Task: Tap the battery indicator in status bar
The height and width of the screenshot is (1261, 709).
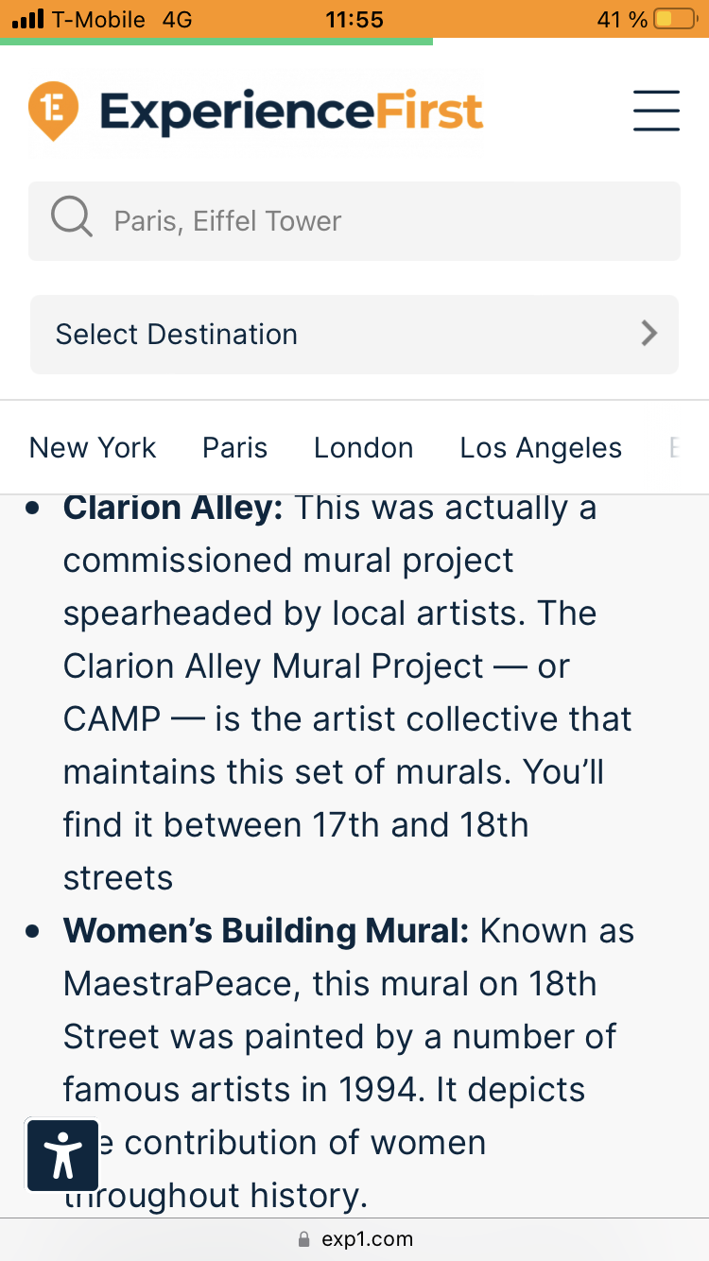Action: click(674, 19)
